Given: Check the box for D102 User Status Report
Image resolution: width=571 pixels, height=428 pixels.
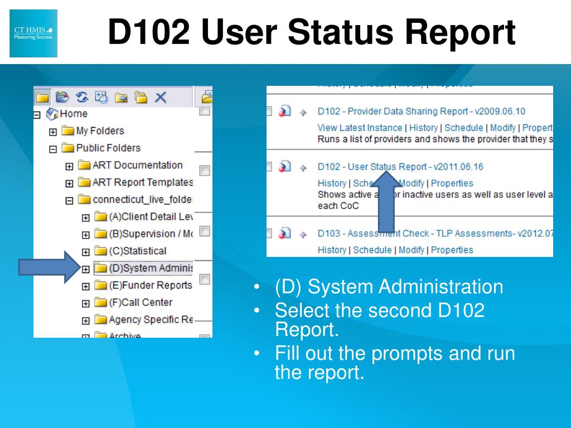Looking at the screenshot, I should coord(269,167).
